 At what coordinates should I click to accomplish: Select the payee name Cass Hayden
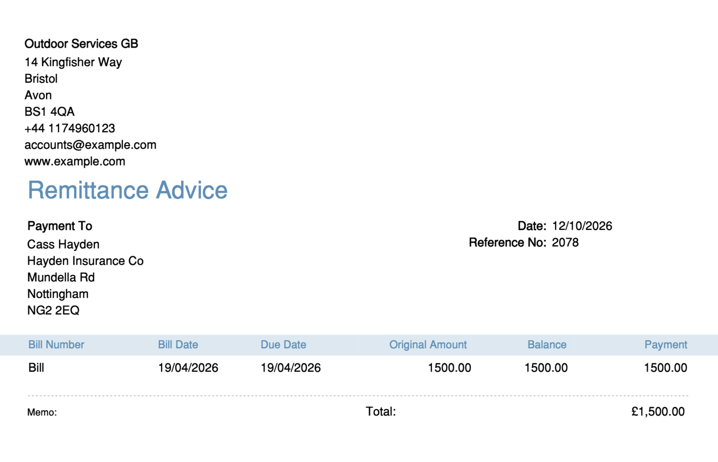(63, 244)
